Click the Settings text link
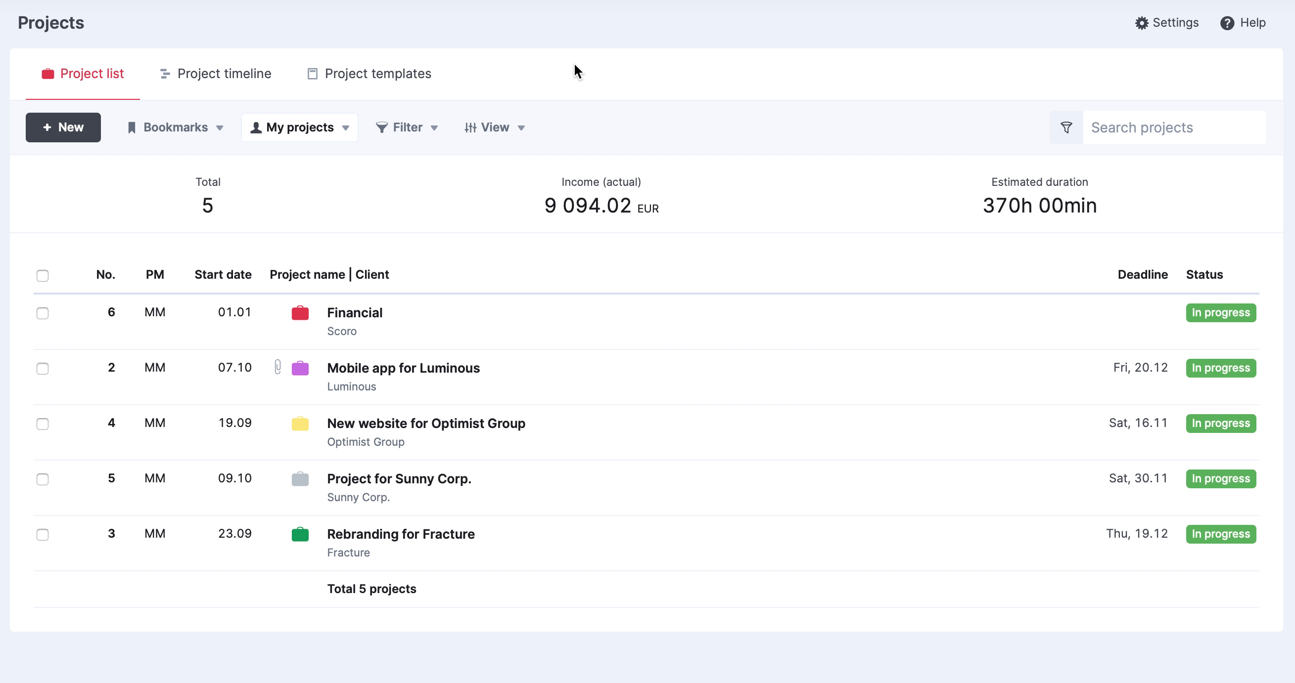1295x683 pixels. tap(1175, 23)
